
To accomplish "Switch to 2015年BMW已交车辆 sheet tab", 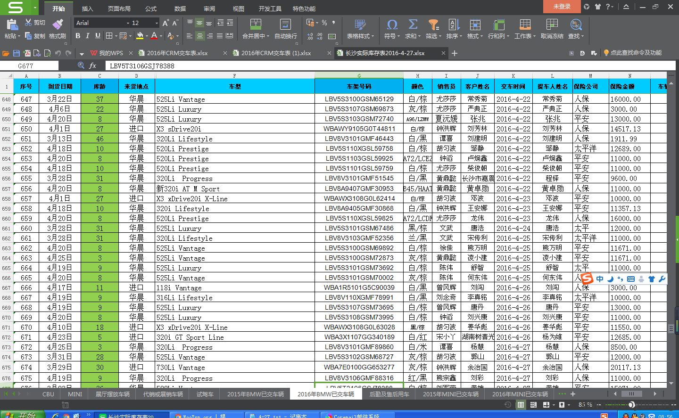I will 256,394.
